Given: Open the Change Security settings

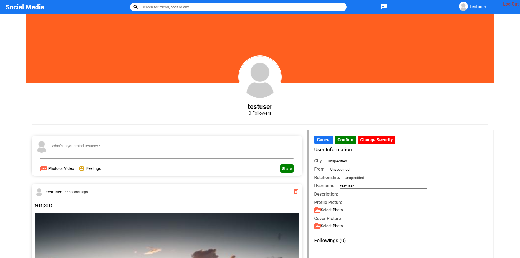Looking at the screenshot, I should tap(376, 140).
